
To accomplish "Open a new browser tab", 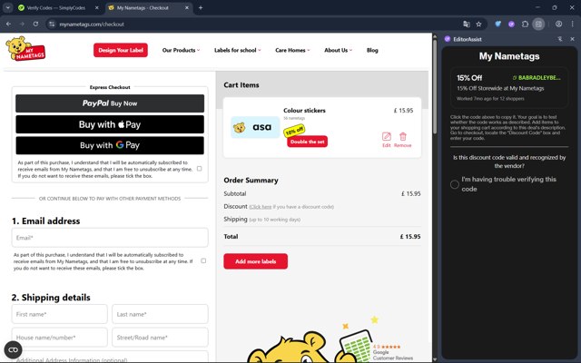I will click(x=201, y=7).
